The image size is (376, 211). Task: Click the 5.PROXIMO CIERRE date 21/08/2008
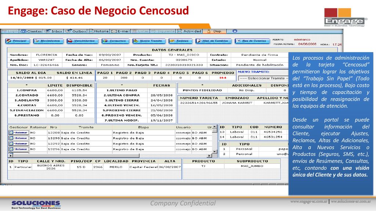pos(162,110)
